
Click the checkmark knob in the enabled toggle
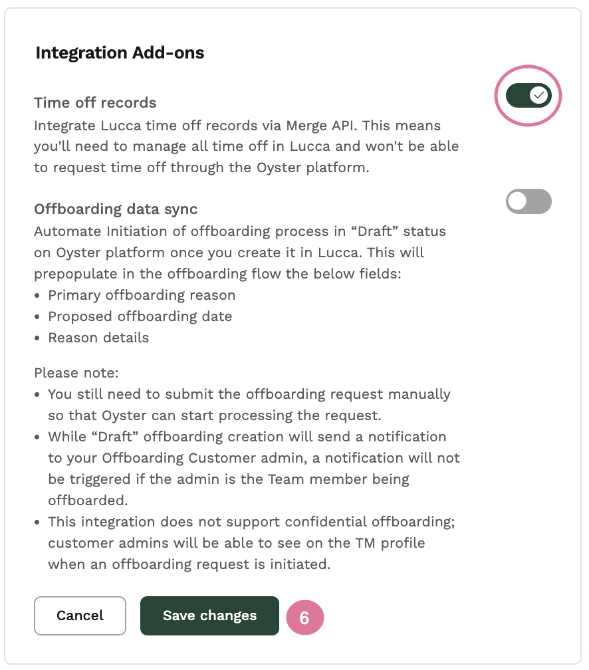(539, 95)
